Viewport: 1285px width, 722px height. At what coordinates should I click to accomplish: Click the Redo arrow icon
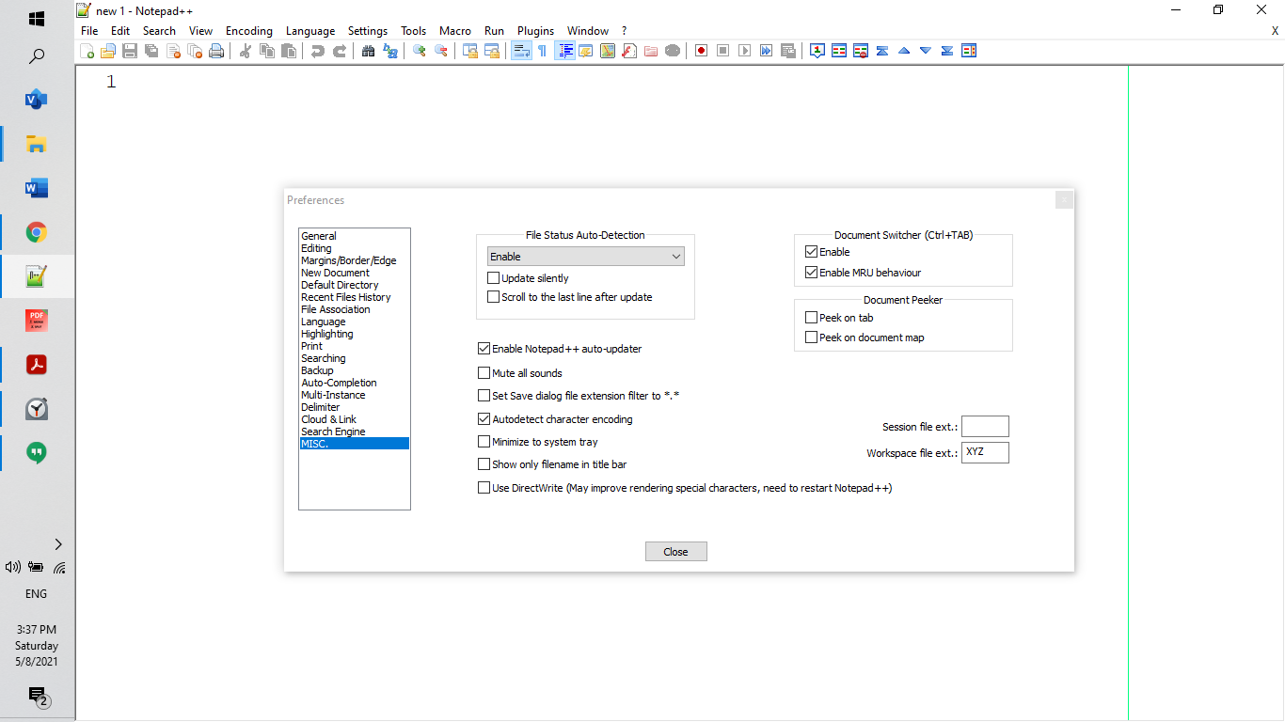[340, 51]
